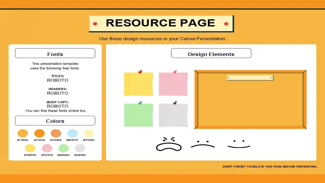Image resolution: width=325 pixels, height=183 pixels.
Task: Select ROBOTO under the BODY COPY label
Action: [58, 106]
